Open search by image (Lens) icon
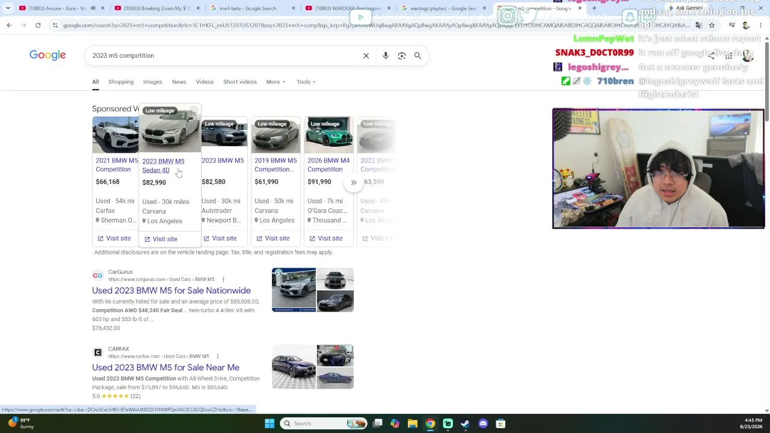The height and width of the screenshot is (433, 770). [402, 55]
